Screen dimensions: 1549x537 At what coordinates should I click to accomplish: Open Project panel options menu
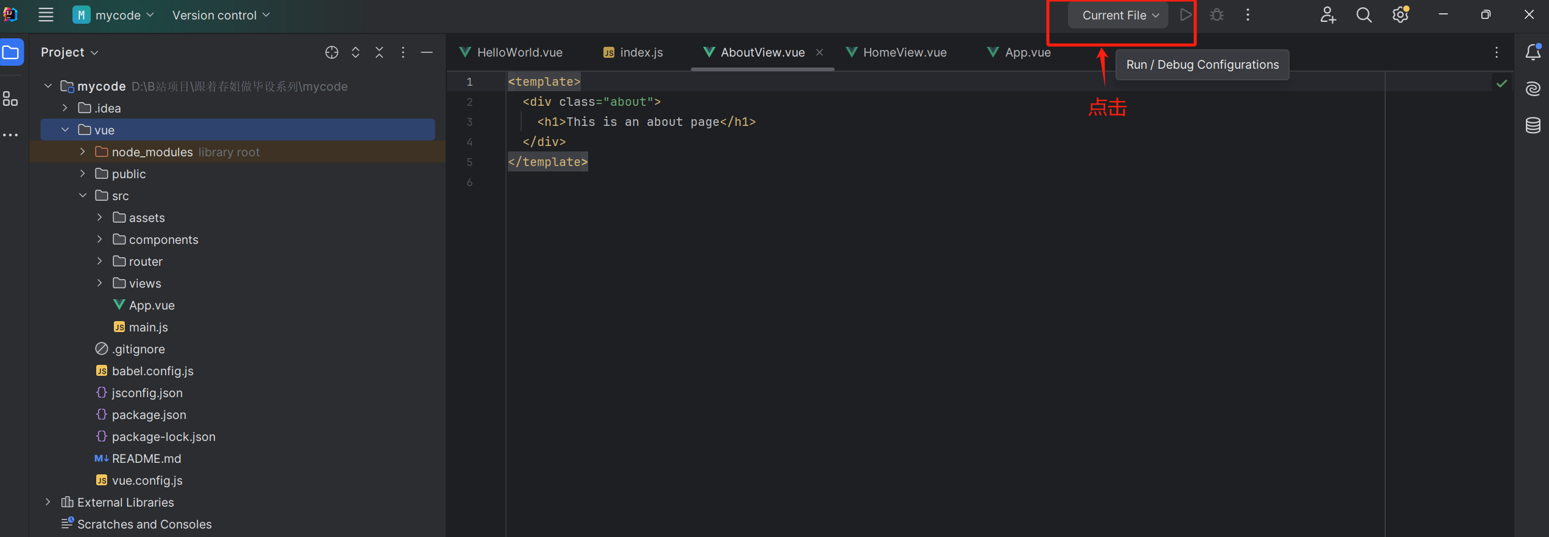[403, 52]
